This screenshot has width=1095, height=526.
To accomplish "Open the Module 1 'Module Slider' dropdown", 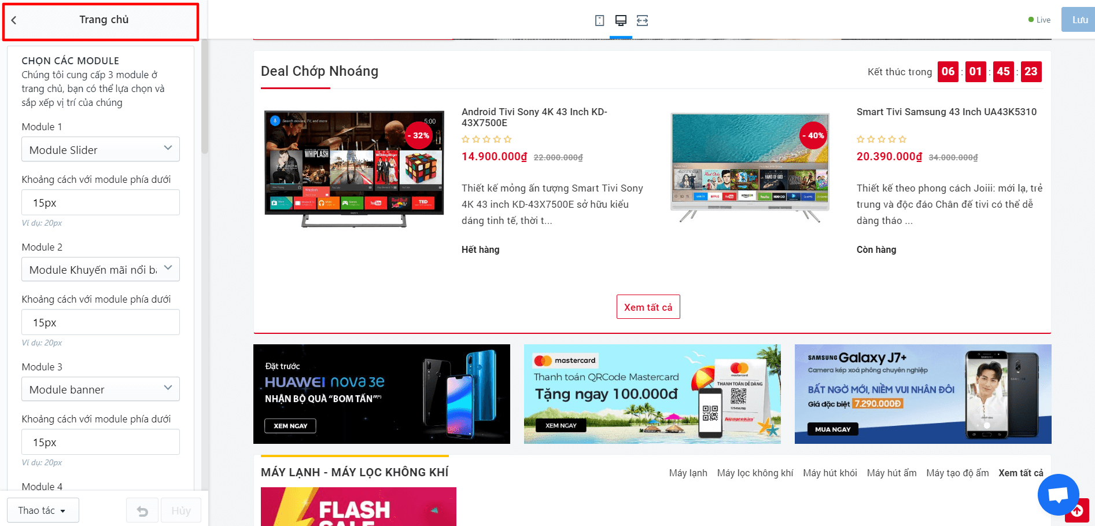I will (x=101, y=149).
